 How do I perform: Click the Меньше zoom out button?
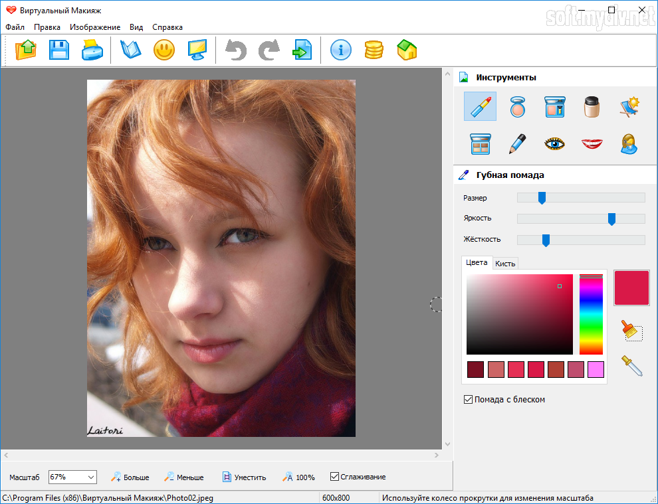coord(184,477)
